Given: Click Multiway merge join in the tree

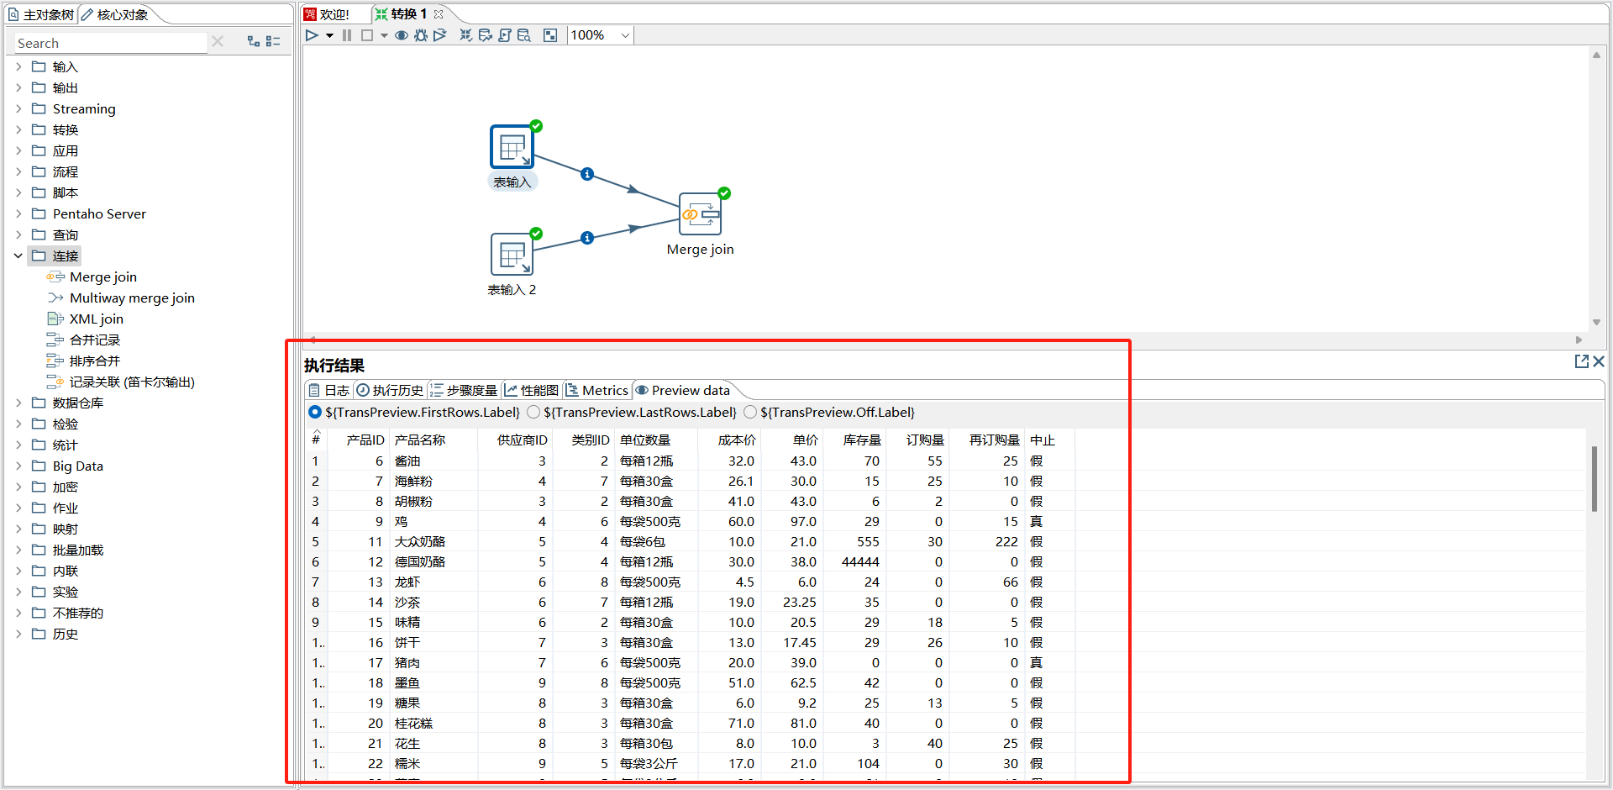Looking at the screenshot, I should coord(132,298).
